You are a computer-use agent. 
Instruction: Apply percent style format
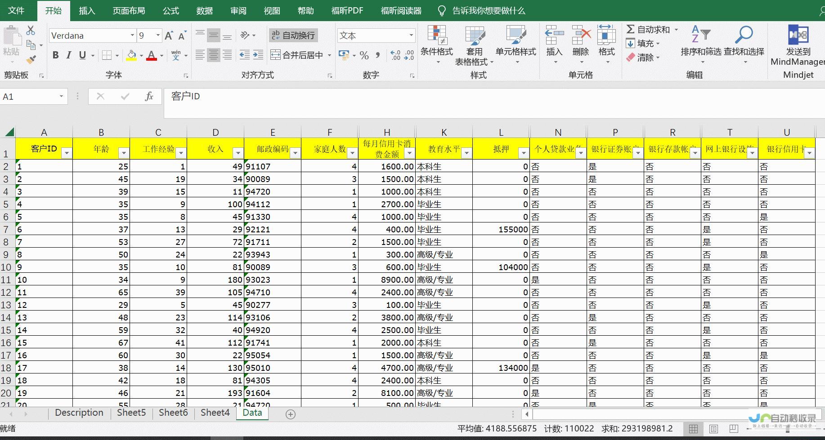pos(364,55)
